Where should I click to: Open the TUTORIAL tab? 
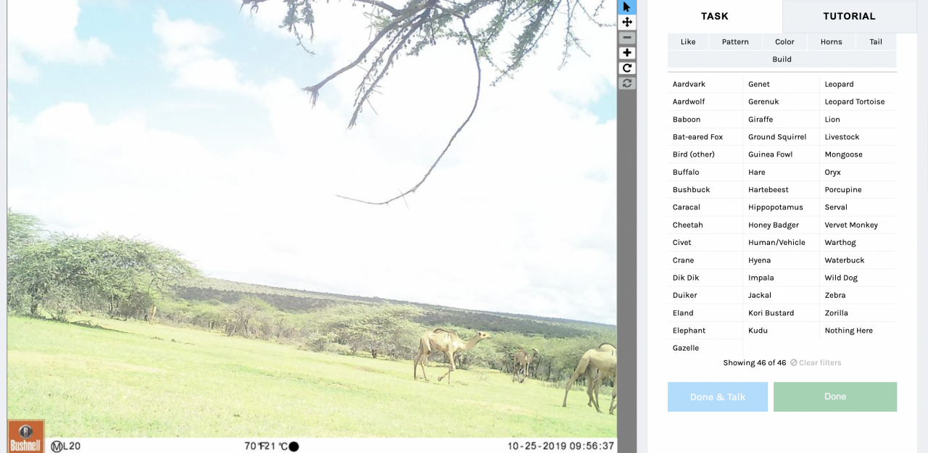point(850,16)
